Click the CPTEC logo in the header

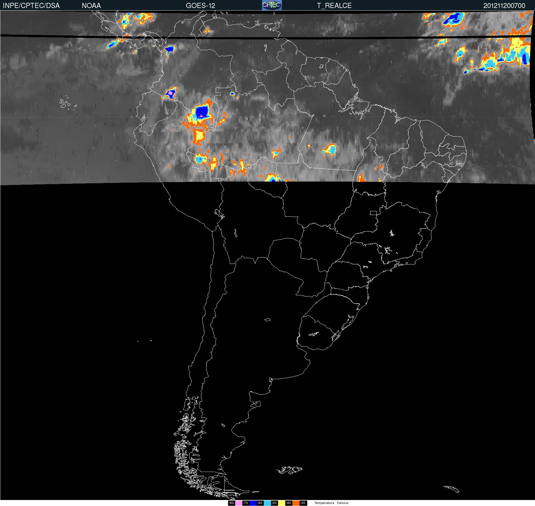click(272, 5)
